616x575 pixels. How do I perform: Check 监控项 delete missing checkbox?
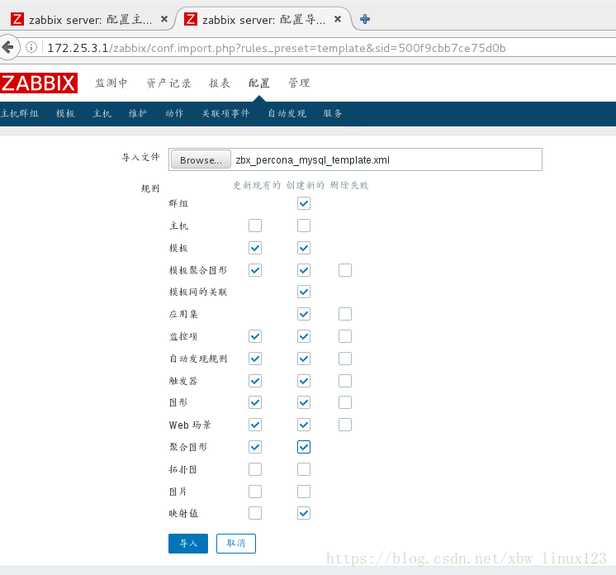click(345, 336)
